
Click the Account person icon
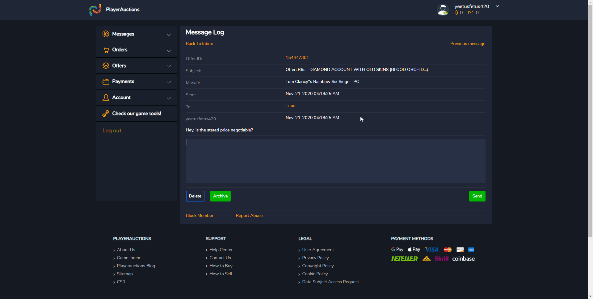click(x=106, y=98)
